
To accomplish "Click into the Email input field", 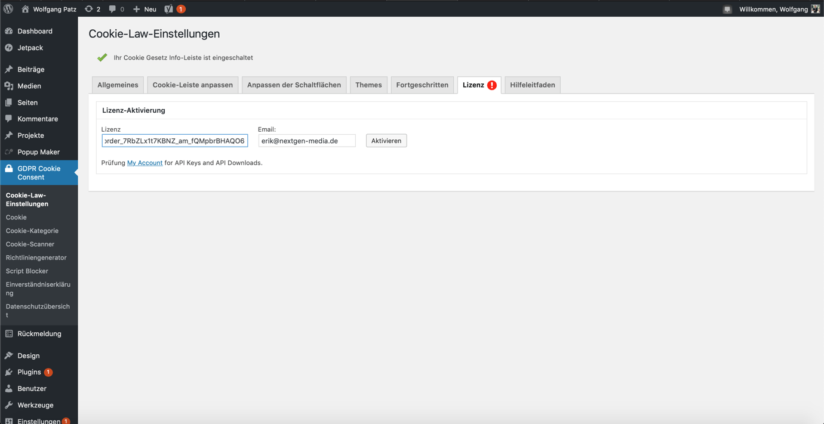I will pyautogui.click(x=307, y=141).
